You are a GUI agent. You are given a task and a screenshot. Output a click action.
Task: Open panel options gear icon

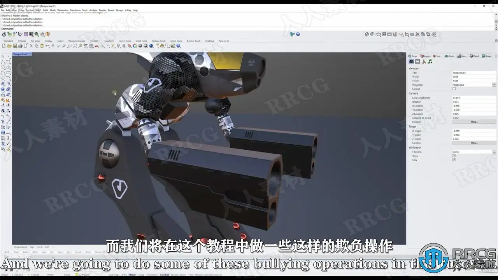click(x=496, y=56)
